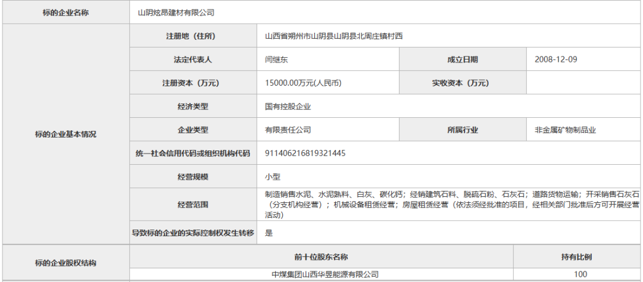Click the 标的企业股权结构 section label

click(x=65, y=263)
